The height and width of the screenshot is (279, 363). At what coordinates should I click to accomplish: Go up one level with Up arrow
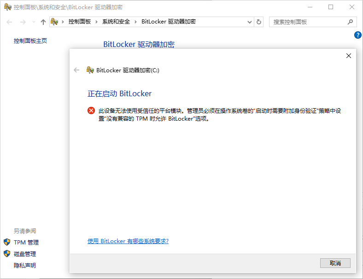click(x=43, y=22)
